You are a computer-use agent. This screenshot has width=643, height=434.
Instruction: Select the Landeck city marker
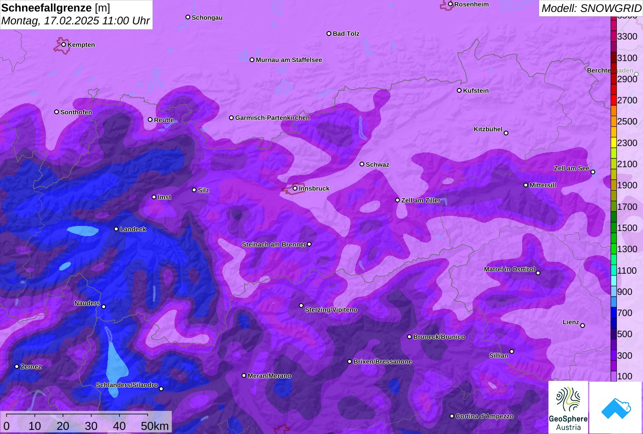click(x=116, y=229)
